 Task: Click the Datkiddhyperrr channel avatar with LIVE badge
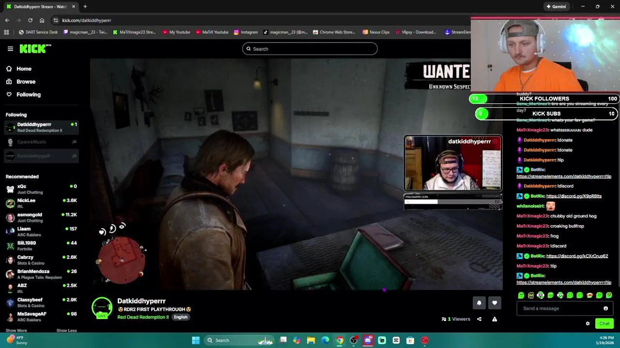pyautogui.click(x=102, y=308)
